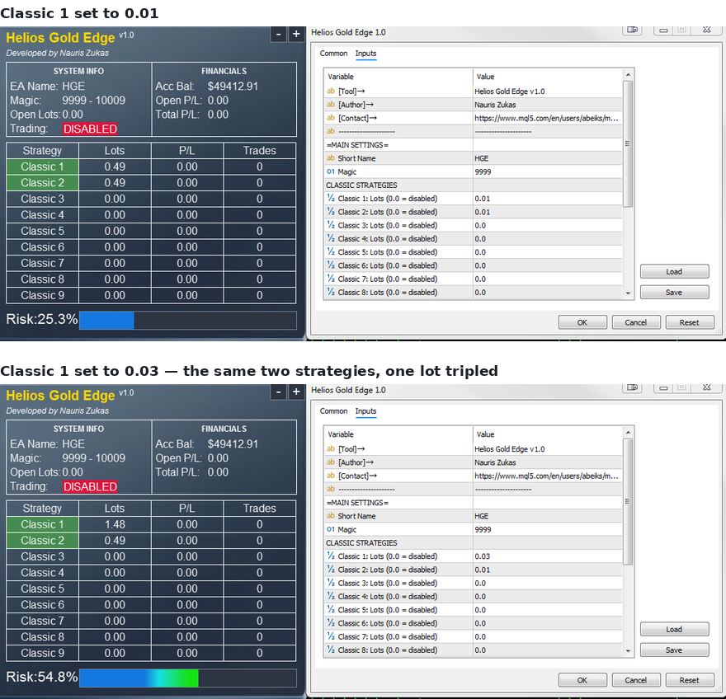Click the Risk 54.8% gradient progress bar

[x=187, y=678]
